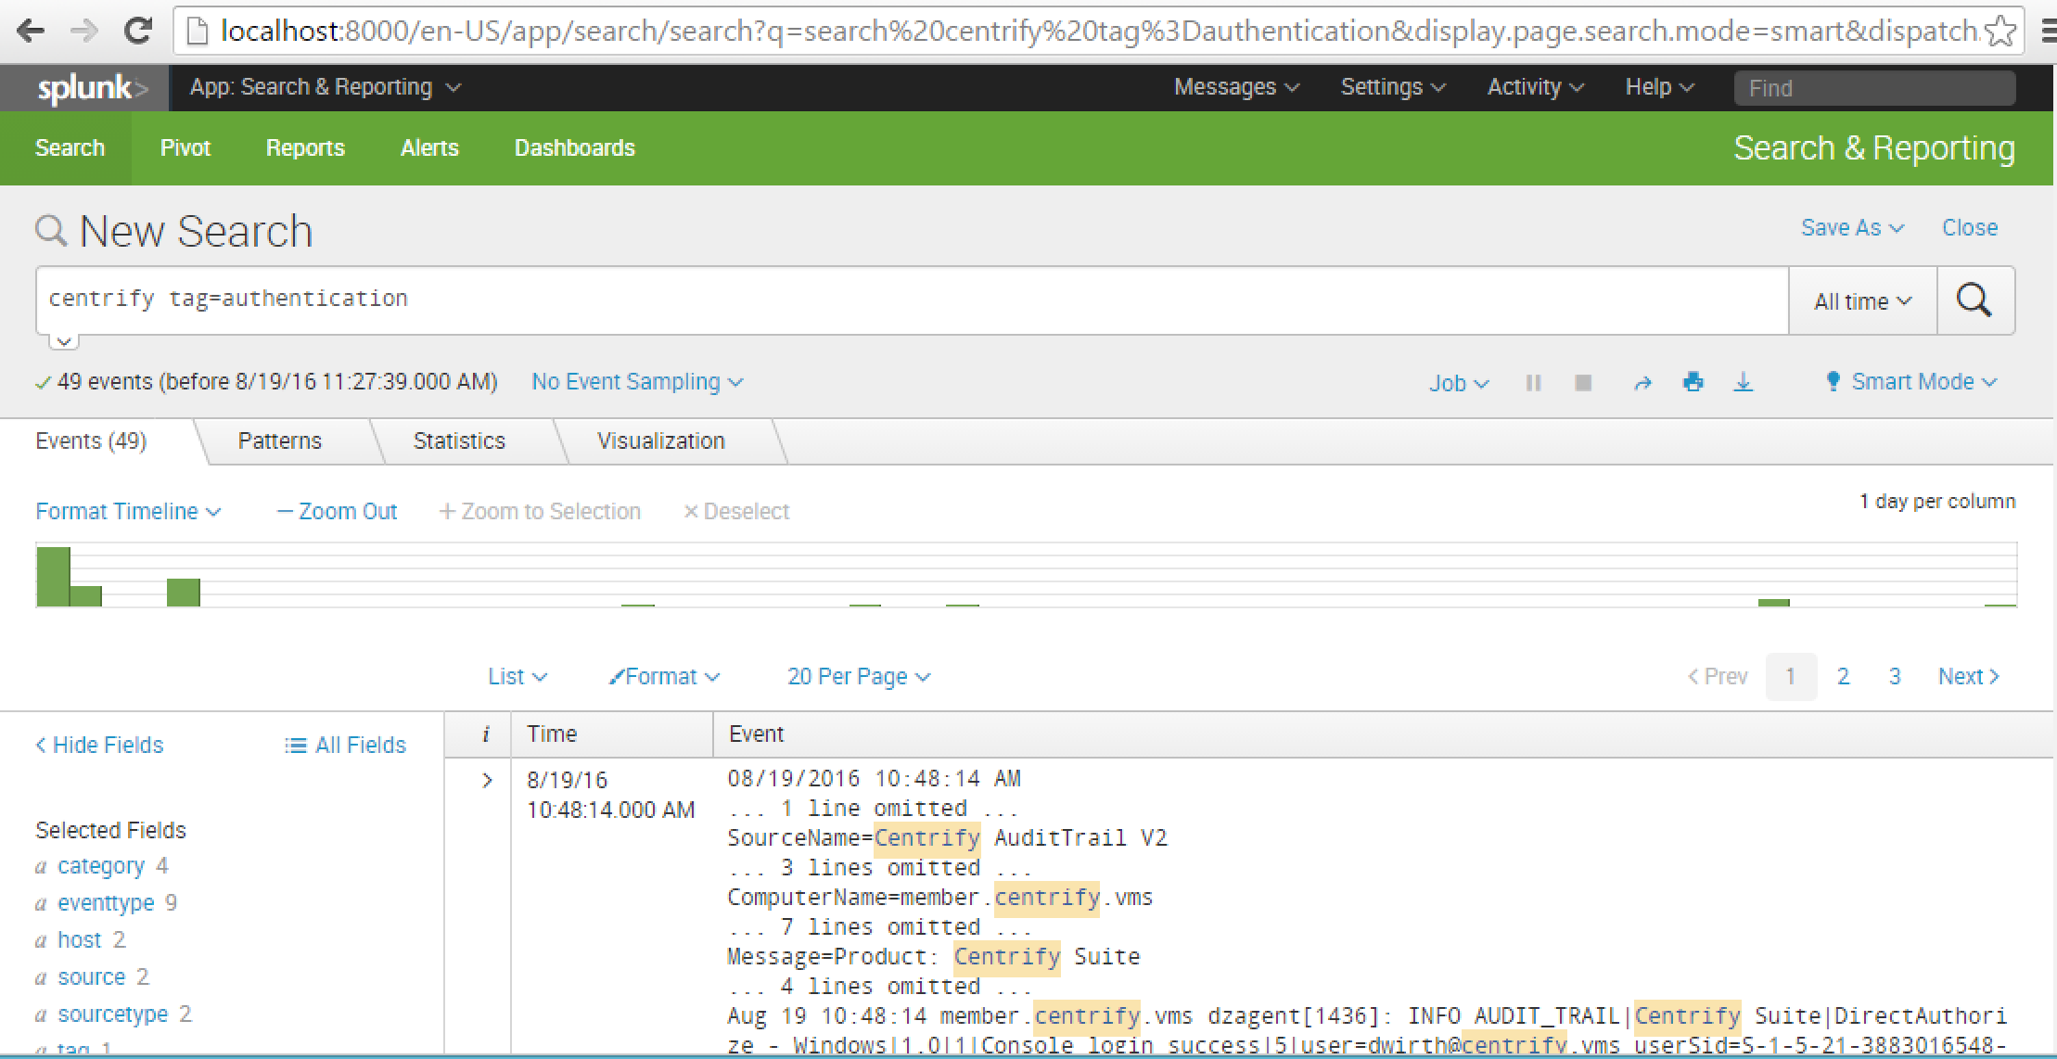Click the Splunk logo

[x=92, y=88]
